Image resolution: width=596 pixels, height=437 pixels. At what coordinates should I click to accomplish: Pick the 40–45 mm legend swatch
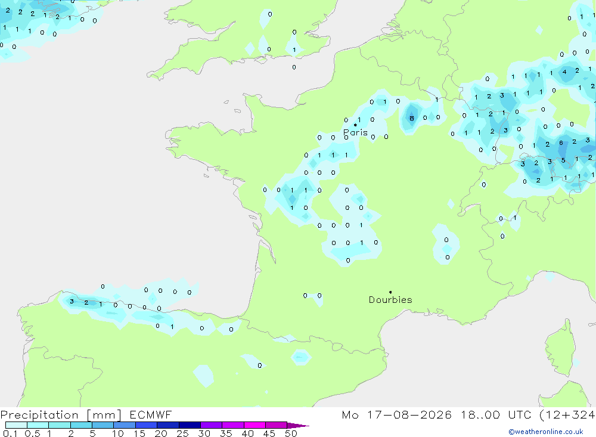[254, 425]
